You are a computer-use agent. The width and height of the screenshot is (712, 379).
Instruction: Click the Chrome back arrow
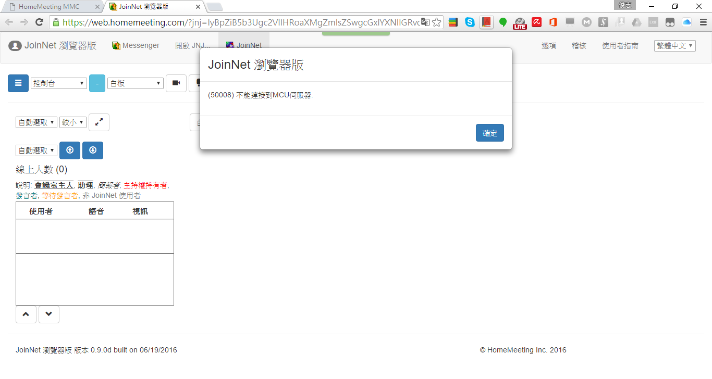(9, 22)
